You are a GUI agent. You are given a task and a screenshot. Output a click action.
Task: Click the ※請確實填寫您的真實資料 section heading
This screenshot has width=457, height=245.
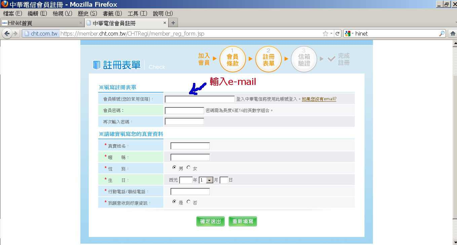(131, 134)
